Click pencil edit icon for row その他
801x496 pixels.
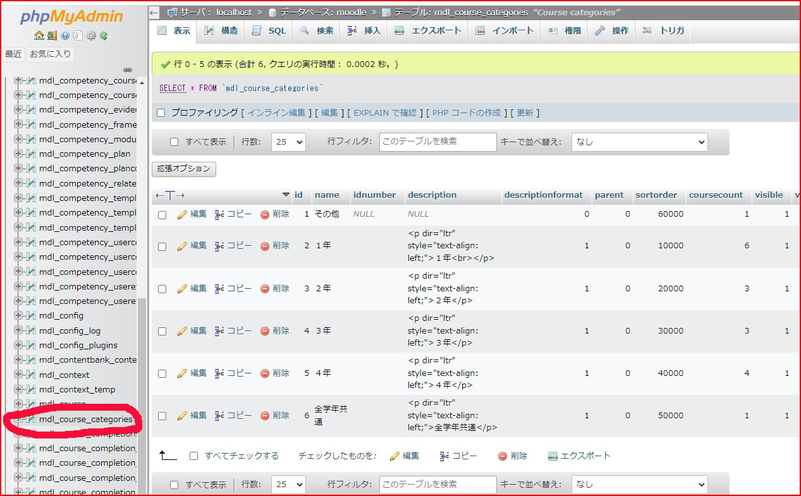click(x=183, y=214)
